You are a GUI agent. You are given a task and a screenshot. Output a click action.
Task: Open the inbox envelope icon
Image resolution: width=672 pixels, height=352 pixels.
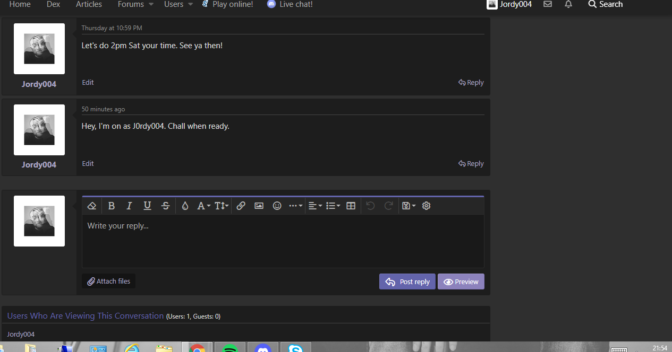tap(548, 4)
